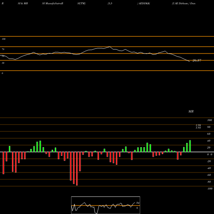Click the last green histogram bar

point(190,146)
